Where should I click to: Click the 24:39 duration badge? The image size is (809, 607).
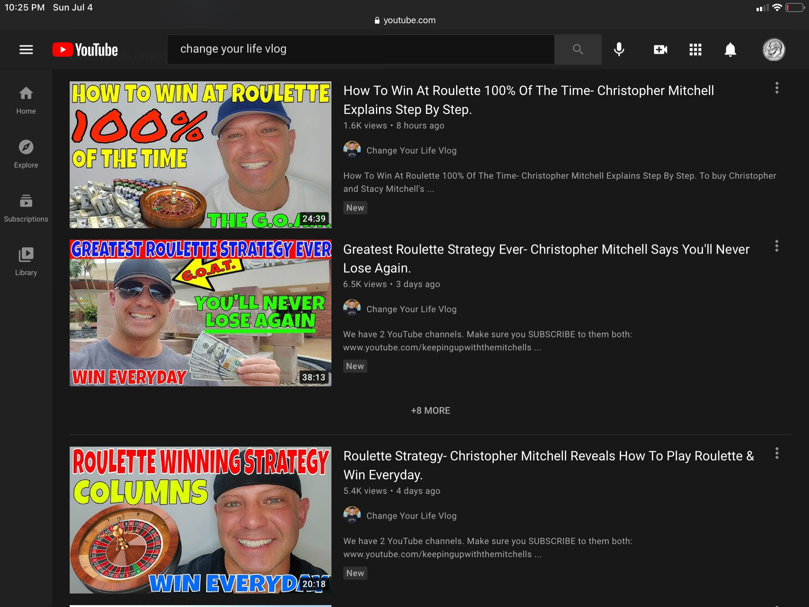tap(314, 218)
